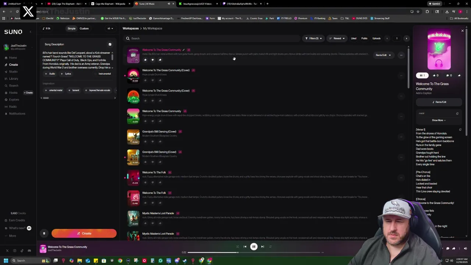The height and width of the screenshot is (265, 471).
Task: Add the oriental metal inspiration tag
Action: pos(54,90)
